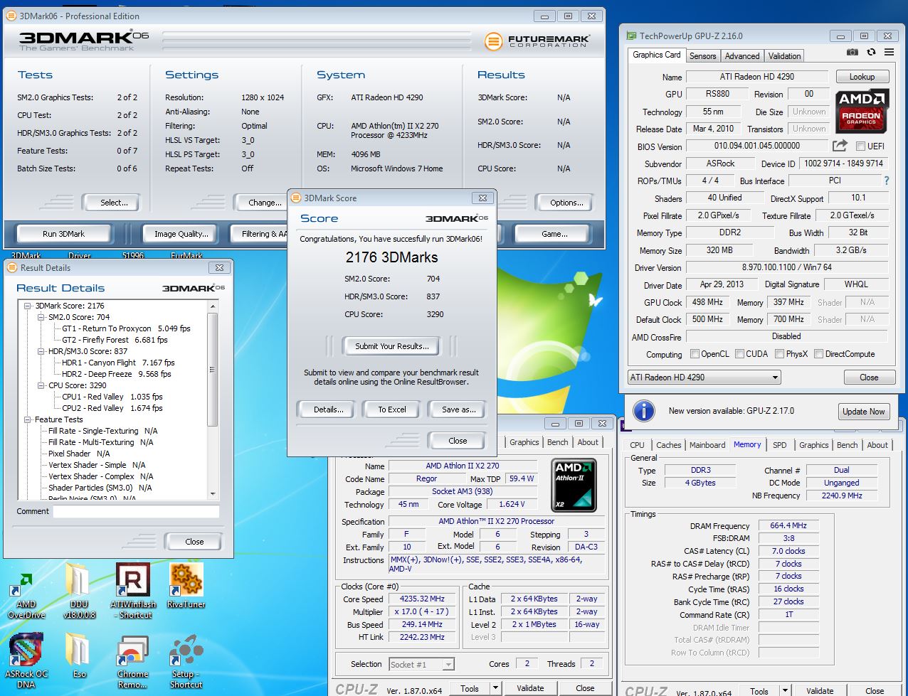The image size is (908, 696).
Task: Open the DDU v18.0.0.8 folder icon
Action: [78, 590]
